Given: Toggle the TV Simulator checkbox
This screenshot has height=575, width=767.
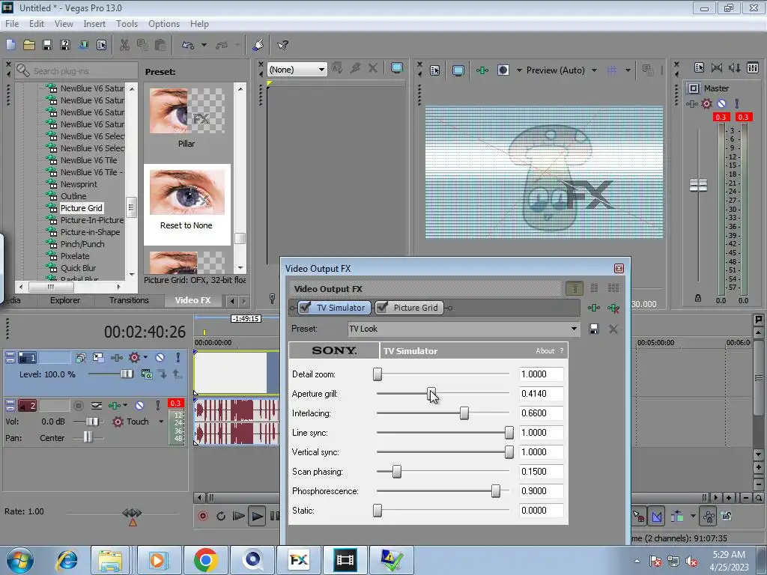Looking at the screenshot, I should 305,308.
